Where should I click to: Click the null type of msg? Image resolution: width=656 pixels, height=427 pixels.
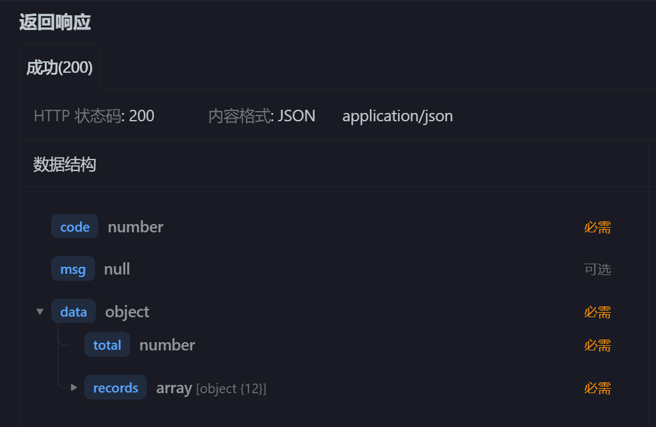(x=117, y=269)
